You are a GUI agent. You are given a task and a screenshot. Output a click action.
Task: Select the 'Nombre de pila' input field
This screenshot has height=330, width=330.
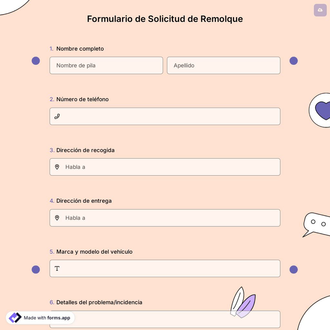coord(106,65)
